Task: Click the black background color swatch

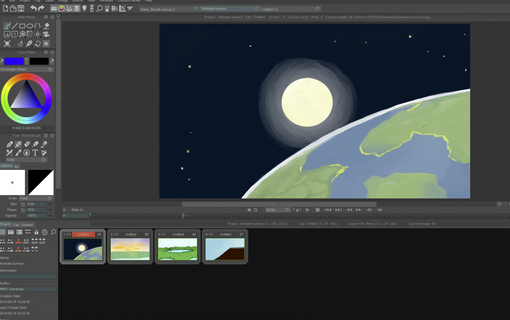Action: pos(39,61)
